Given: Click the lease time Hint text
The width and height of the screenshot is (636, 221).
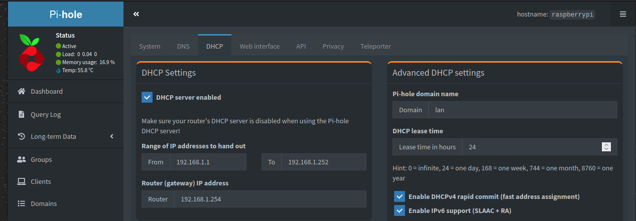Looking at the screenshot, I should (x=503, y=173).
